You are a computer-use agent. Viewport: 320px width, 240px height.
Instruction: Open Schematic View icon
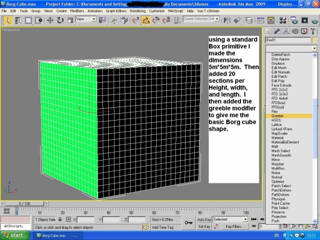pos(270,20)
